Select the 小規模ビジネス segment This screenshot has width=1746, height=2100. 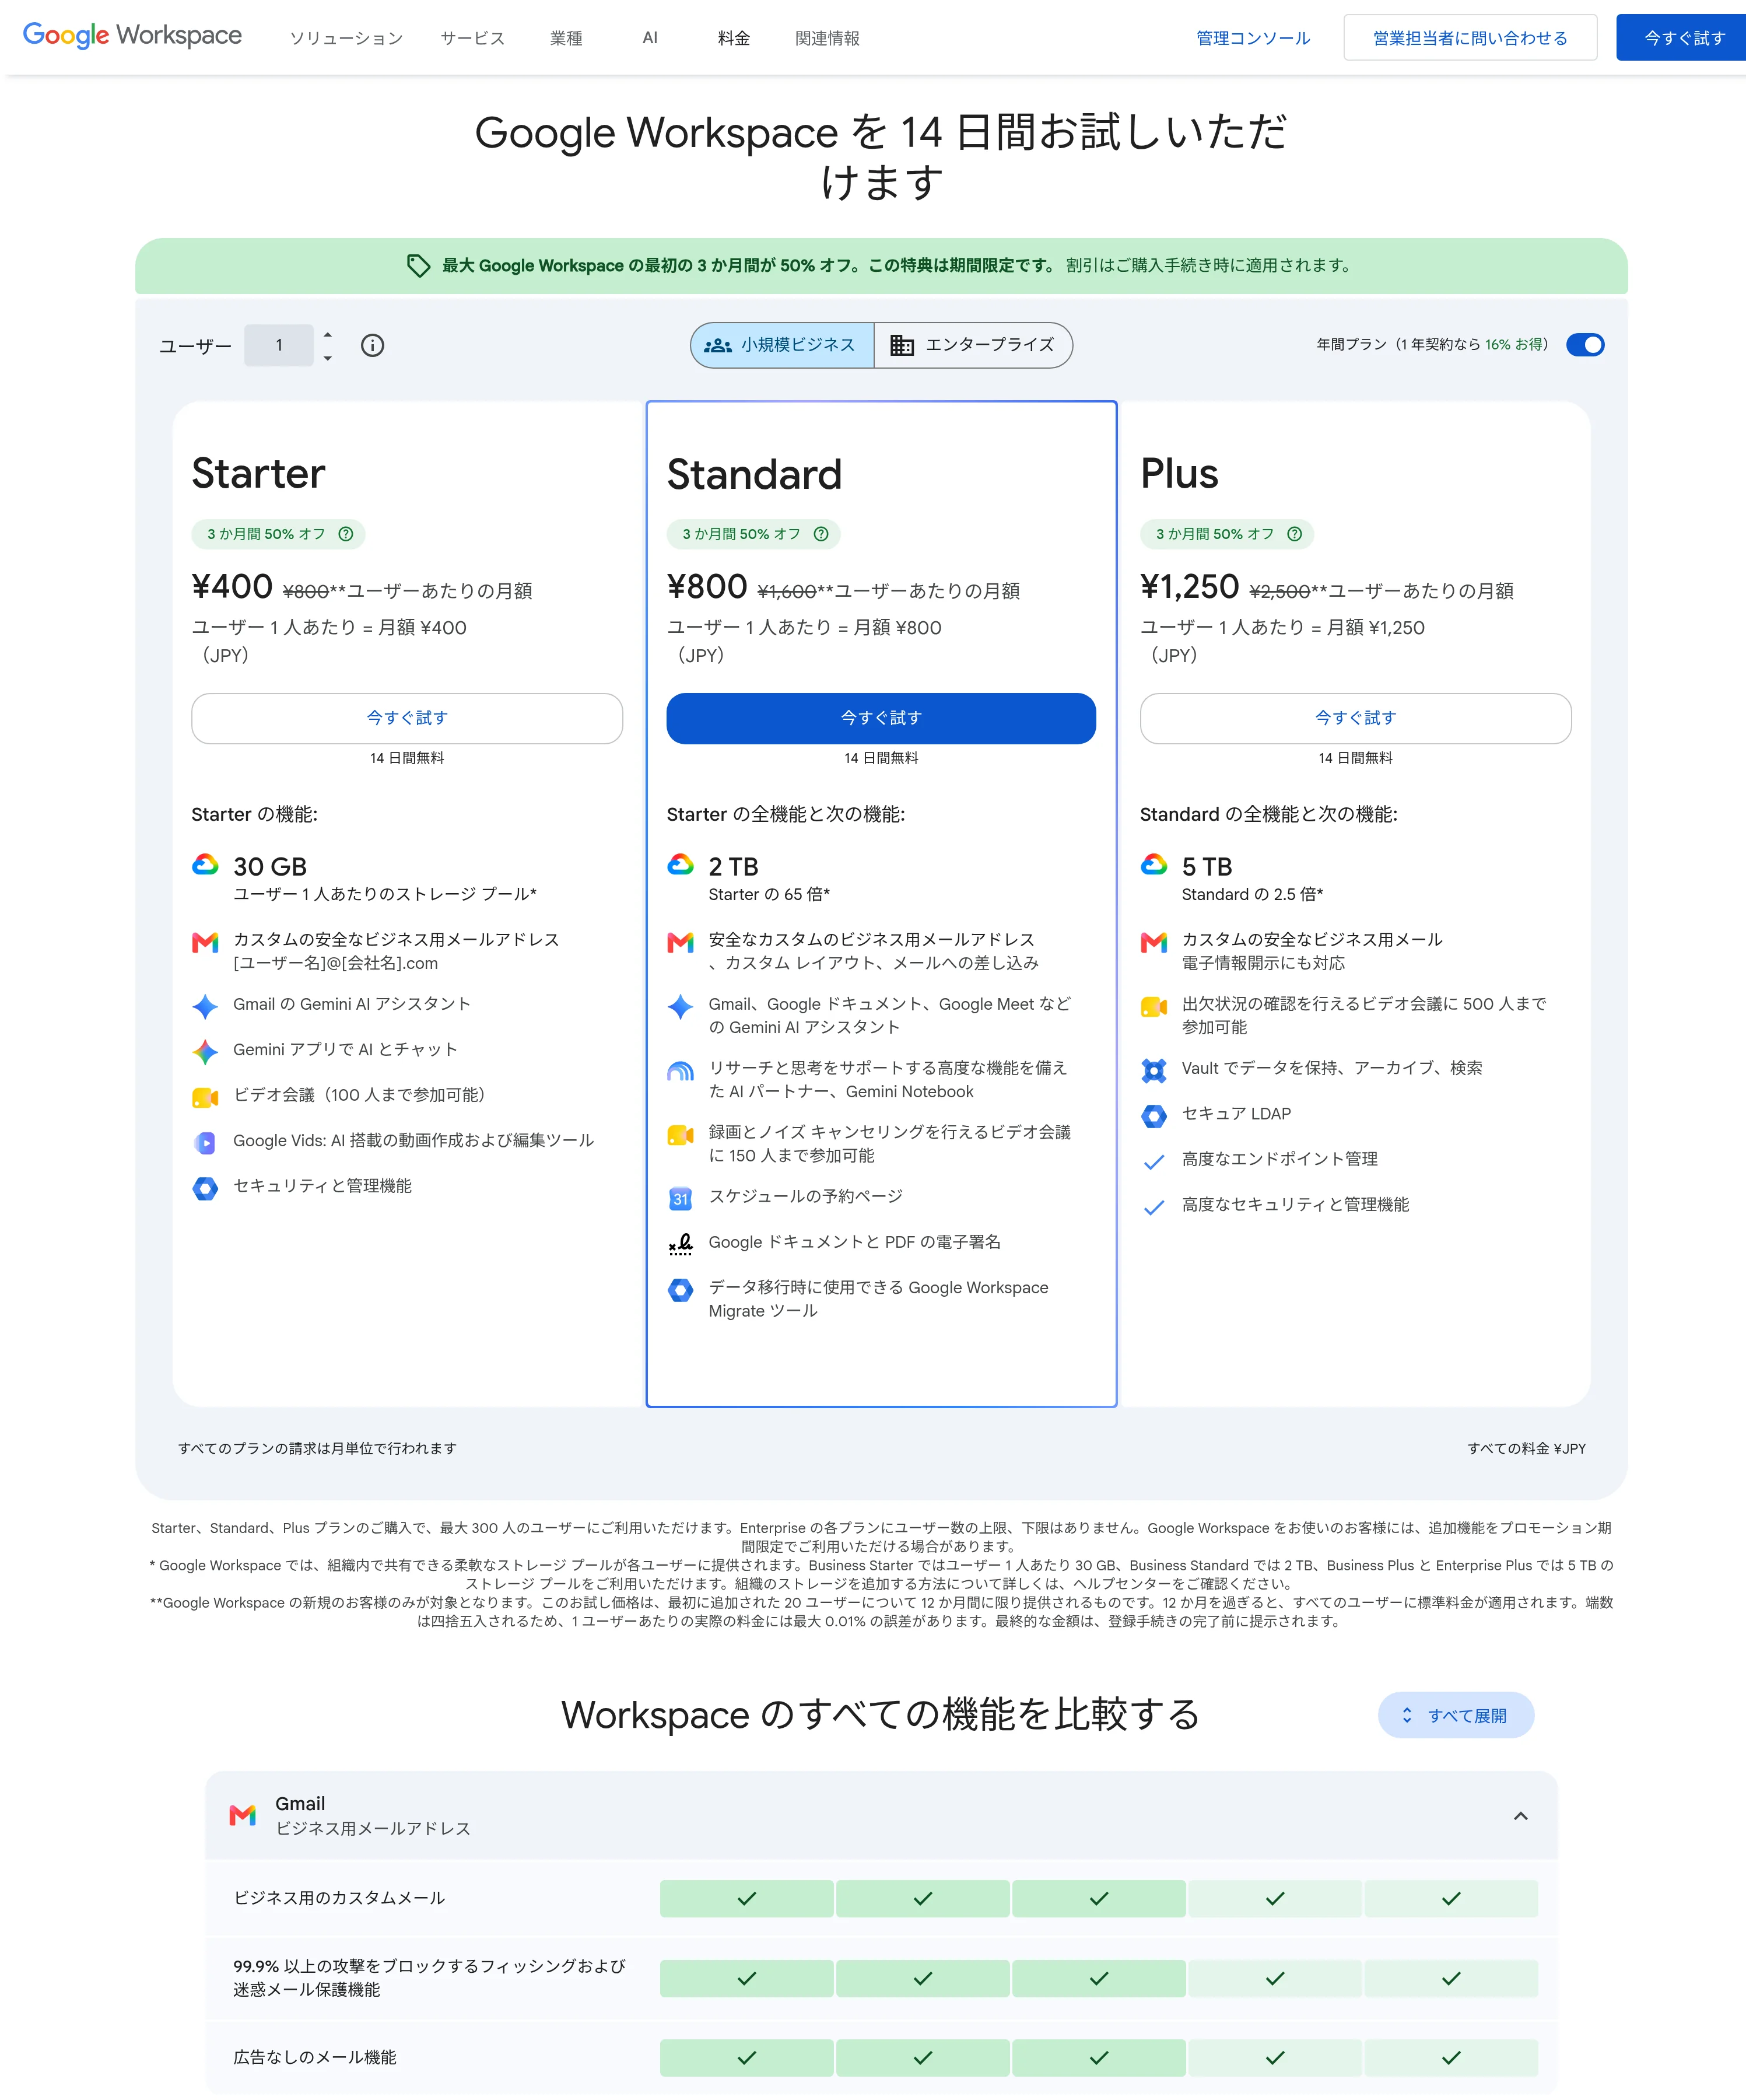tap(782, 345)
